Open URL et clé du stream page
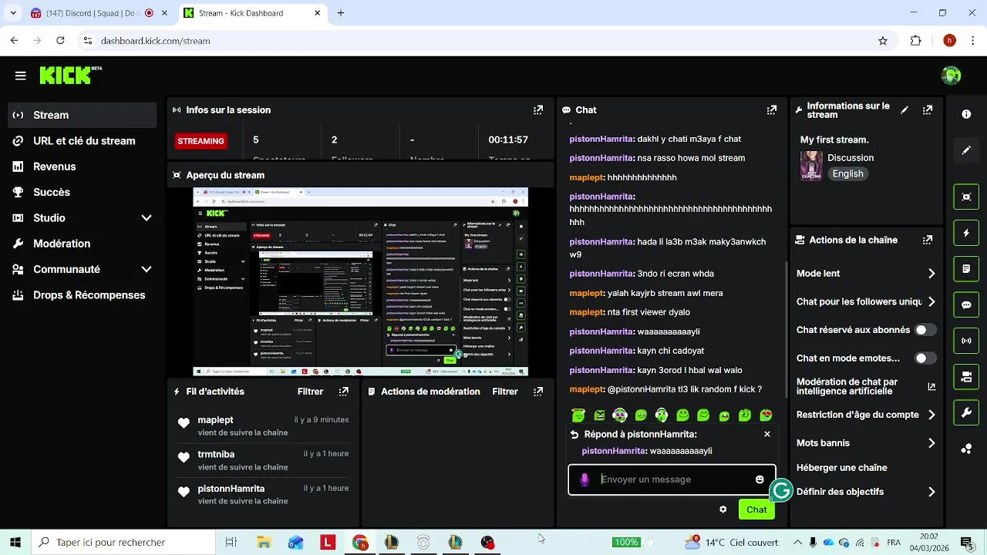The height and width of the screenshot is (555, 987). tap(83, 141)
